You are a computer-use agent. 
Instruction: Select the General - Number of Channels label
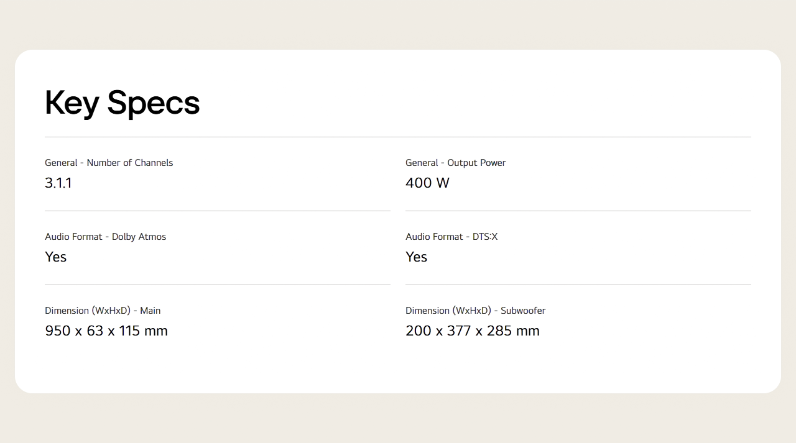coord(109,163)
